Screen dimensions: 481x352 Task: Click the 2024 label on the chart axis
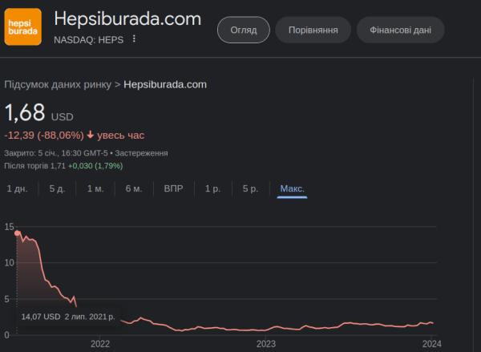(x=431, y=344)
